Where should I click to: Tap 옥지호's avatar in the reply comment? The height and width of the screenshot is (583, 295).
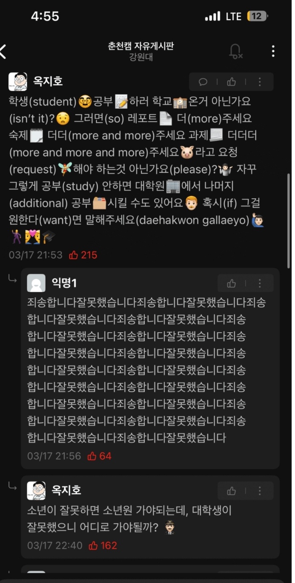(36, 491)
